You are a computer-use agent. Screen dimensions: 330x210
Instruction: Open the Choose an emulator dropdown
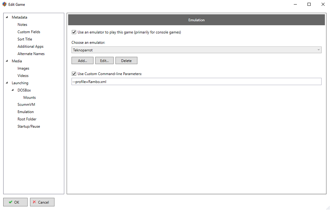[196, 50]
